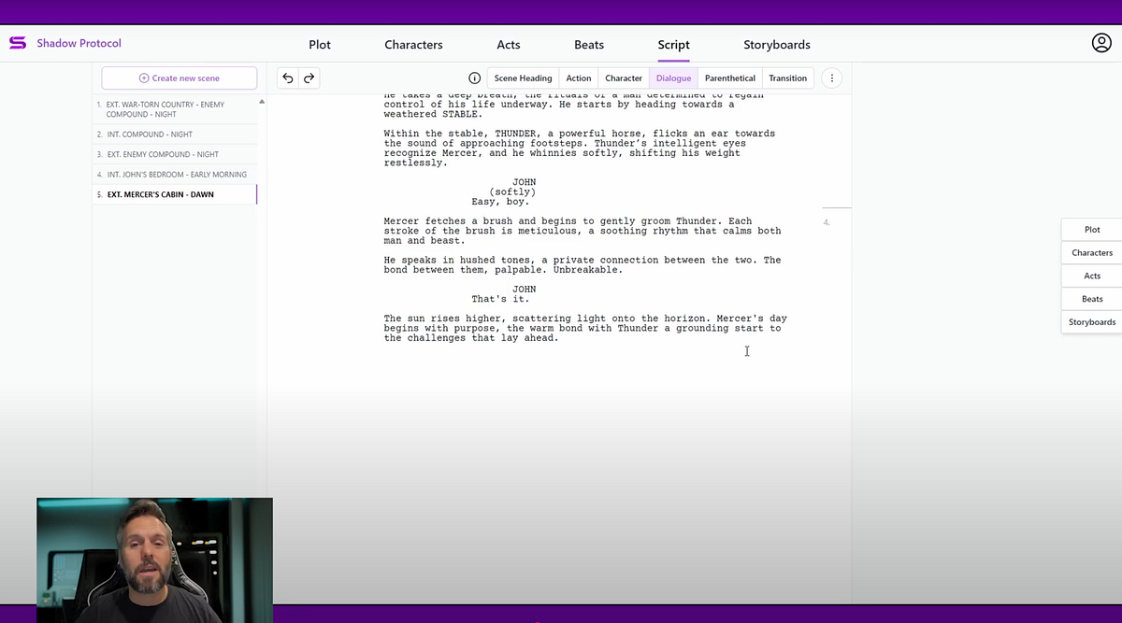This screenshot has width=1122, height=623.
Task: Switch element type to Action
Action: [x=579, y=78]
